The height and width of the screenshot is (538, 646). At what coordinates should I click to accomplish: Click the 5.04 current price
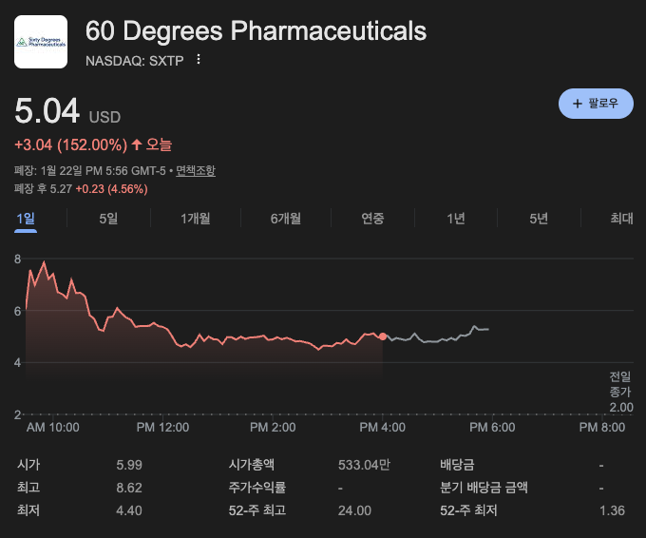pyautogui.click(x=47, y=110)
